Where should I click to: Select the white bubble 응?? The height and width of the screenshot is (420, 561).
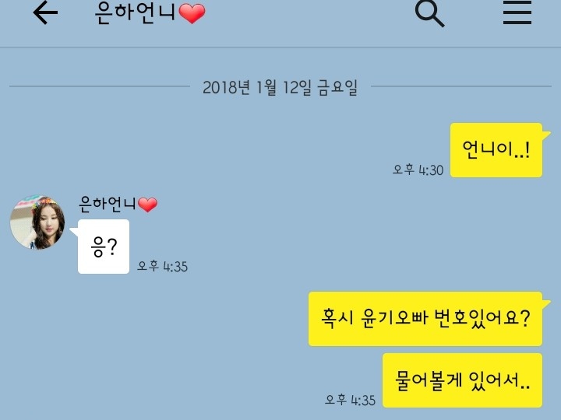104,247
